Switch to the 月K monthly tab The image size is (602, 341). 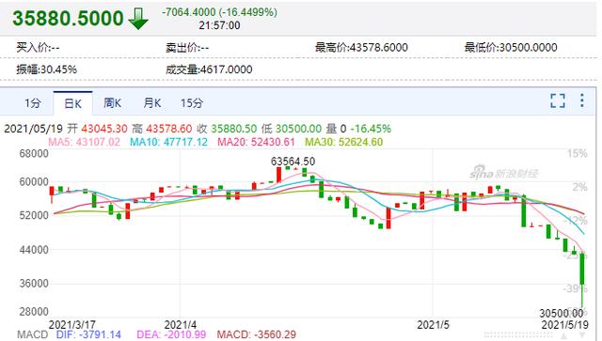pyautogui.click(x=152, y=103)
